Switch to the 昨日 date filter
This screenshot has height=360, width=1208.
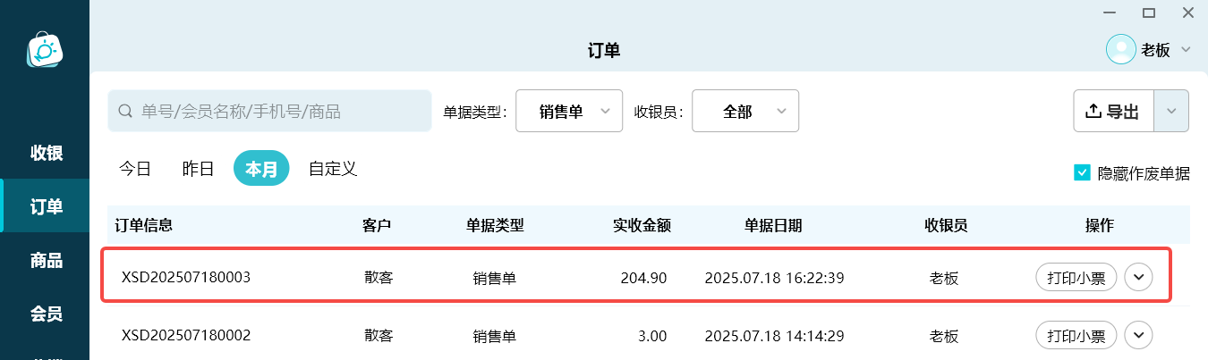point(198,169)
